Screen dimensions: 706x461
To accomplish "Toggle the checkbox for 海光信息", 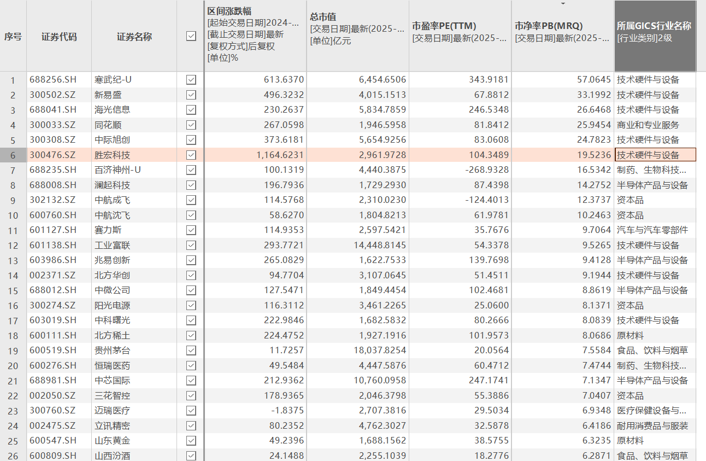I will pos(191,110).
